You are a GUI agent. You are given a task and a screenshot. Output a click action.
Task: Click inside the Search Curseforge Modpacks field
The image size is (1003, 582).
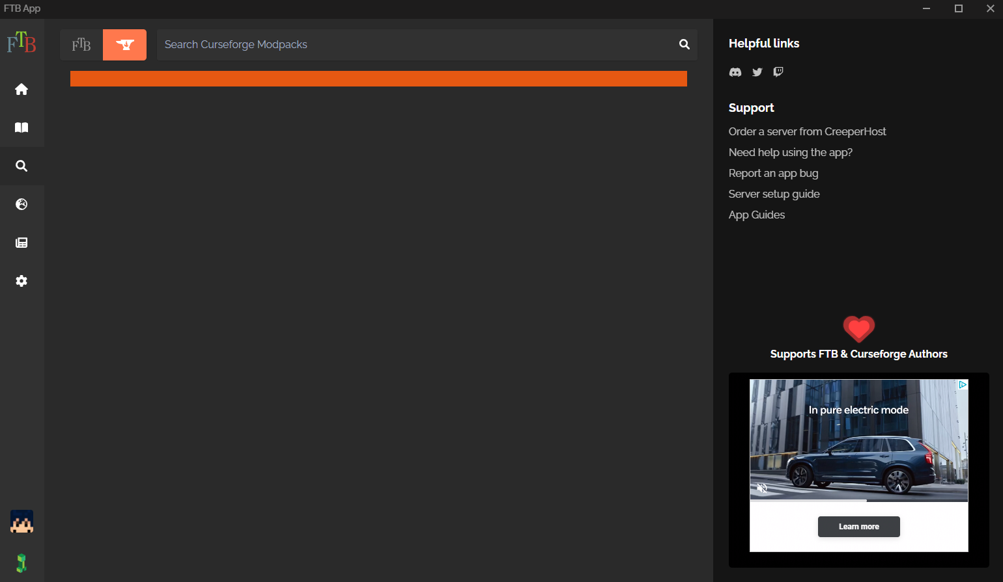pyautogui.click(x=417, y=44)
